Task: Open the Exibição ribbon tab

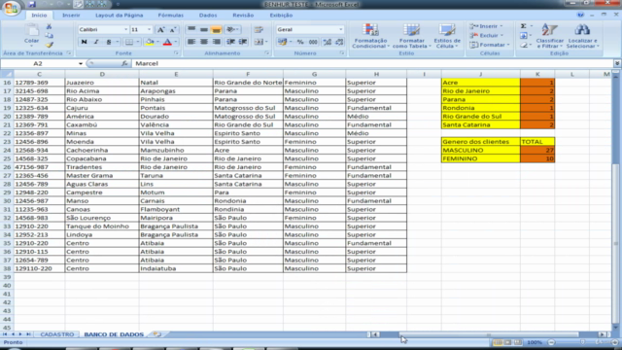Action: [x=281, y=16]
